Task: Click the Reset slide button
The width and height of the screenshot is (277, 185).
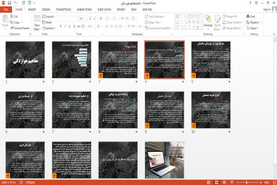Action: point(47,22)
